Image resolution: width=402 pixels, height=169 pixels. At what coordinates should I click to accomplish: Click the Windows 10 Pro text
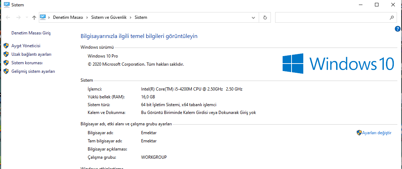coord(103,56)
